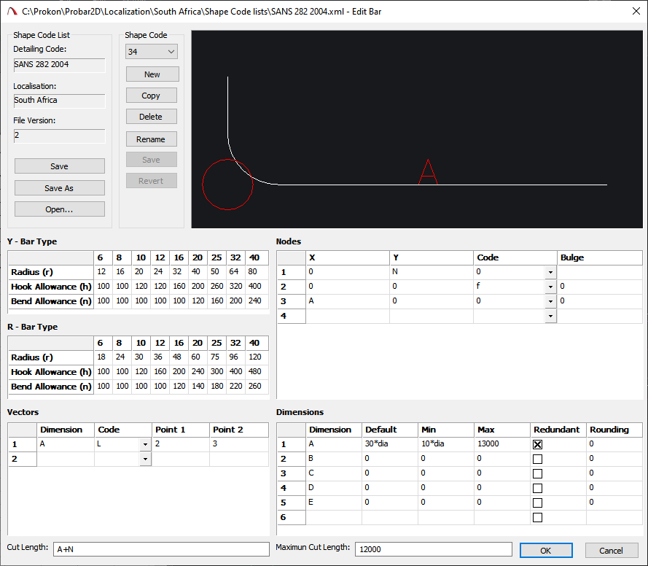Close the Edit Bar dialog window
This screenshot has width=648, height=566.
(x=631, y=11)
